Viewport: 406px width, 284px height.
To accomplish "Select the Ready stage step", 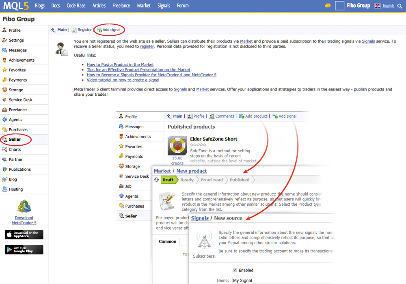I will point(187,180).
